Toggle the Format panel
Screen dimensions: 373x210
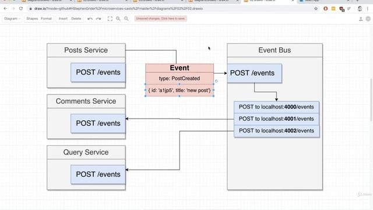tap(47, 19)
